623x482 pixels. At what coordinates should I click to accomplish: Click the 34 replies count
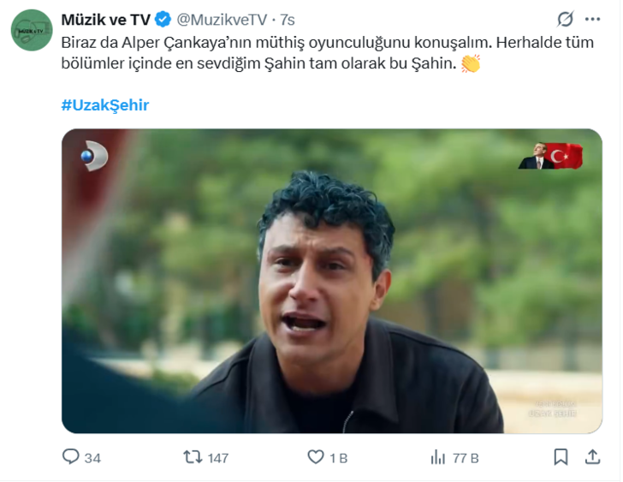point(92,458)
